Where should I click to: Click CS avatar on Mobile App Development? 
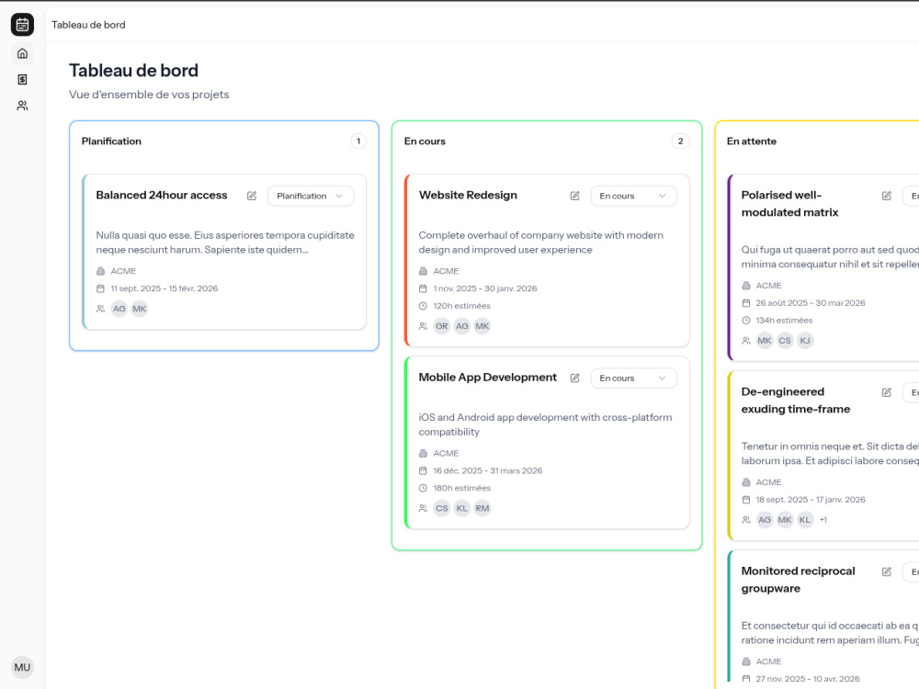coord(442,509)
